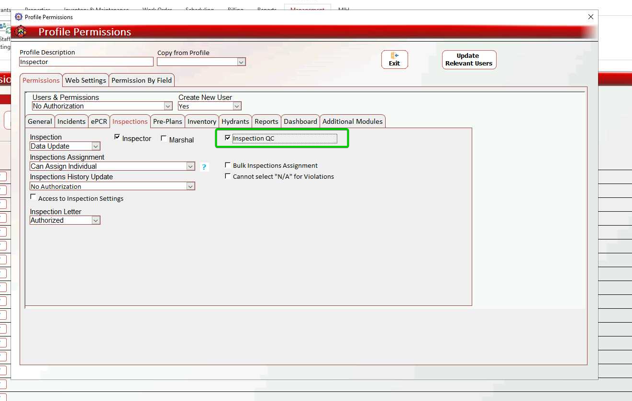Click the Exit button with door icon
The image size is (632, 401).
pos(394,60)
